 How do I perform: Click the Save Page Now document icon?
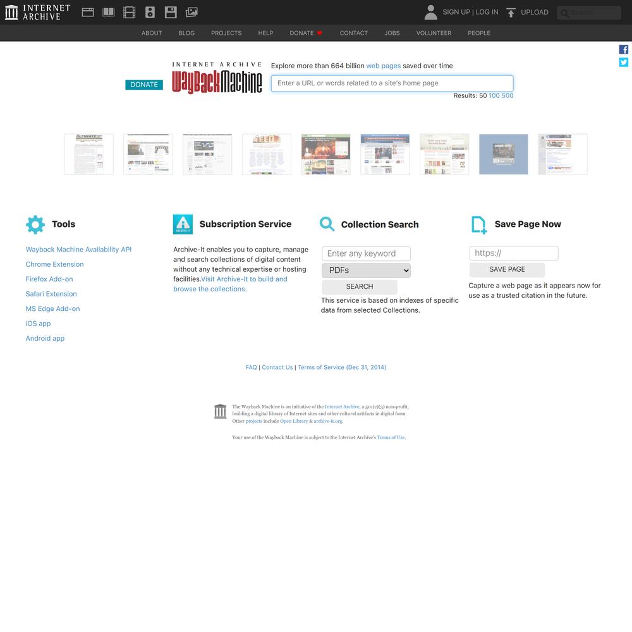479,225
